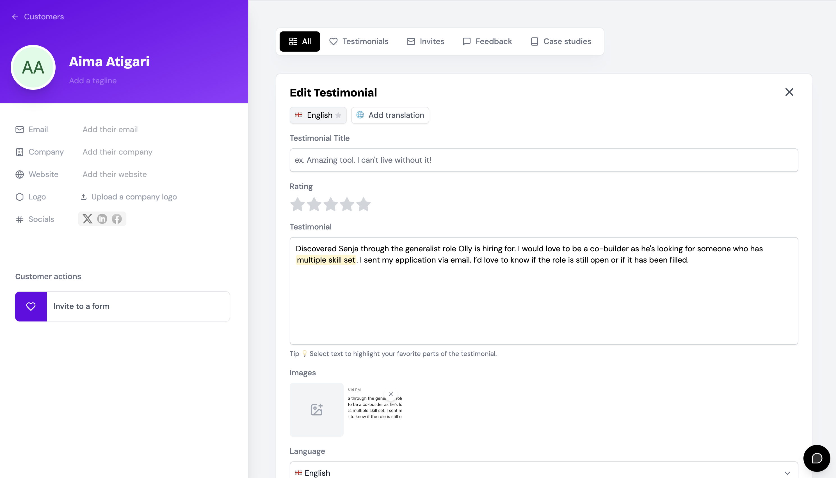The image size is (836, 478).
Task: Click the add image placeholder icon
Action: click(316, 409)
